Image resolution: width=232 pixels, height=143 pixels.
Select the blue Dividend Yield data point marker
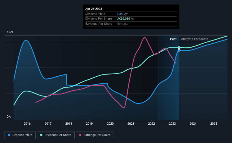(179, 50)
